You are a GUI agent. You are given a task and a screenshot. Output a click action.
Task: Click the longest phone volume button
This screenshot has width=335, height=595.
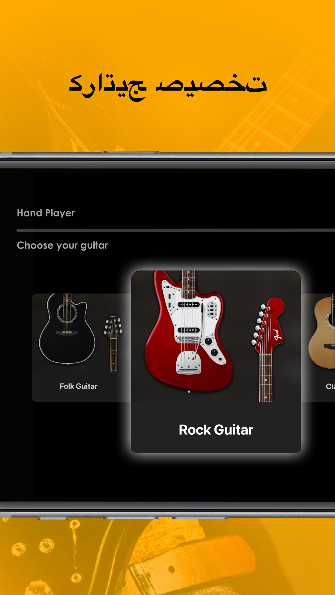pyautogui.click(x=200, y=518)
